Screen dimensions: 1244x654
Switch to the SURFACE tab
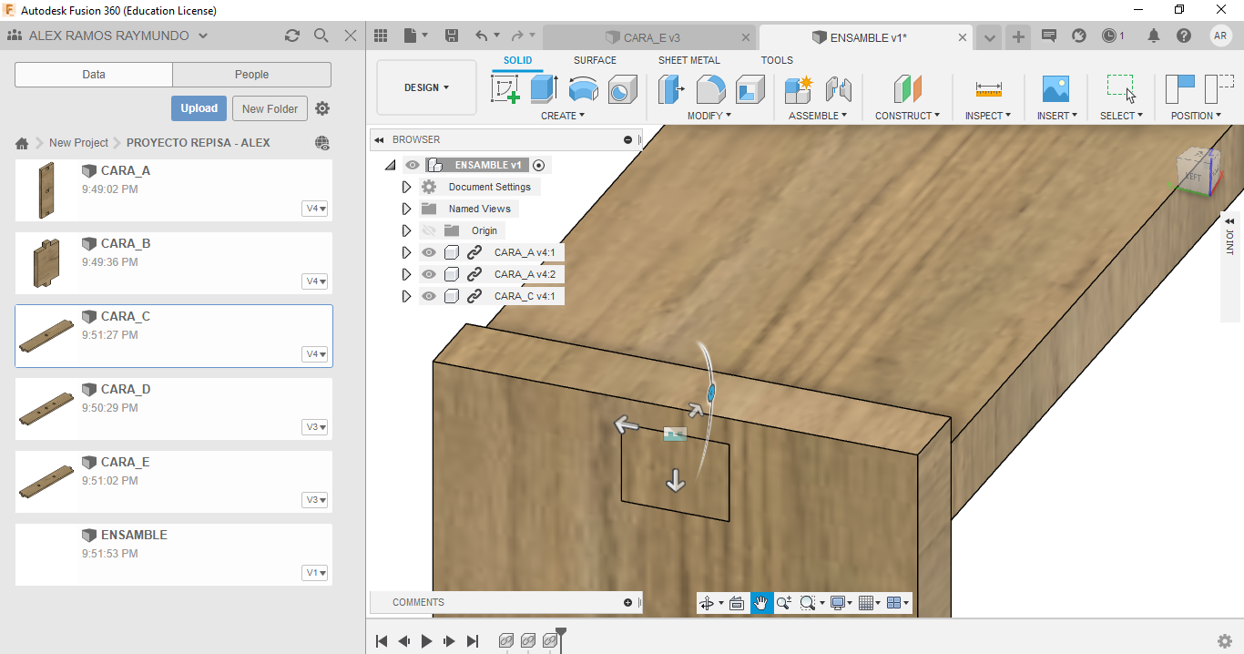point(595,60)
